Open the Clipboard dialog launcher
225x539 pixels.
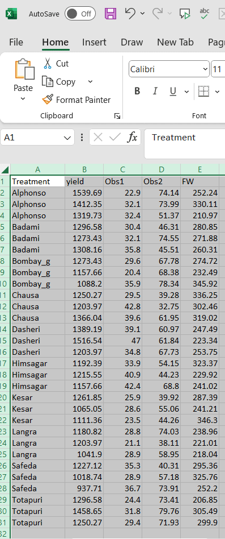pos(117,116)
